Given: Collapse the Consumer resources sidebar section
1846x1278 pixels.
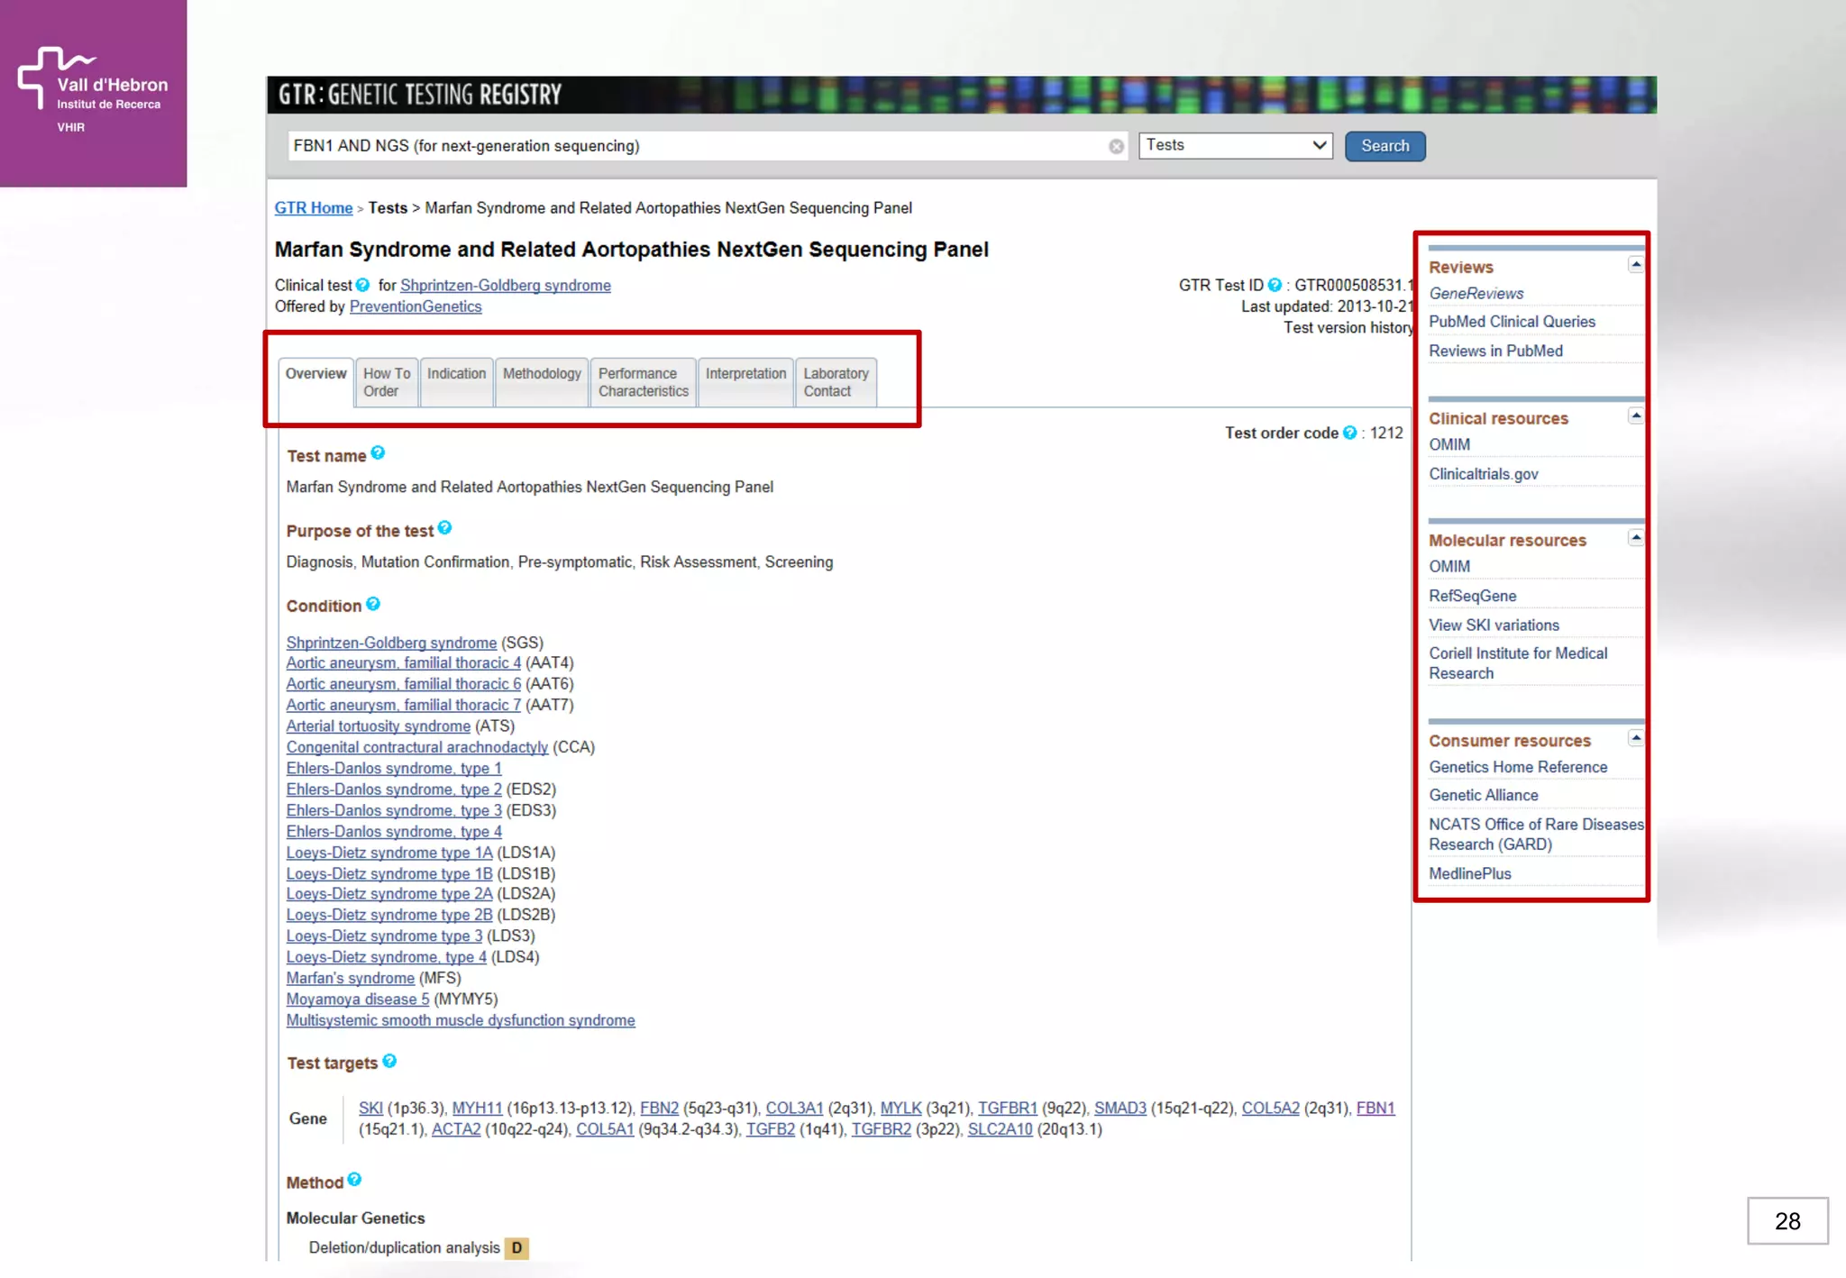Looking at the screenshot, I should coord(1635,739).
